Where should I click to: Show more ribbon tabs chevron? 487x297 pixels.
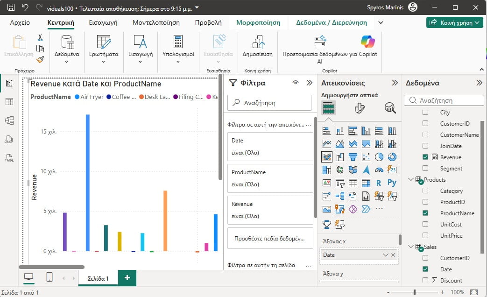(381, 23)
